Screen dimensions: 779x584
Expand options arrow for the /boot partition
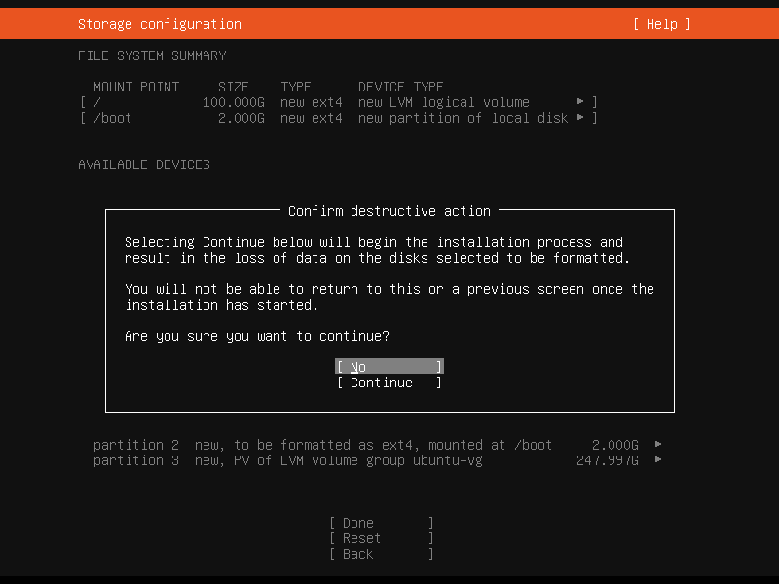click(x=581, y=118)
